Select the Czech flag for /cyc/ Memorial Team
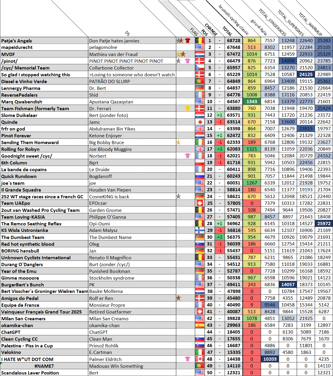 [x=200, y=68]
